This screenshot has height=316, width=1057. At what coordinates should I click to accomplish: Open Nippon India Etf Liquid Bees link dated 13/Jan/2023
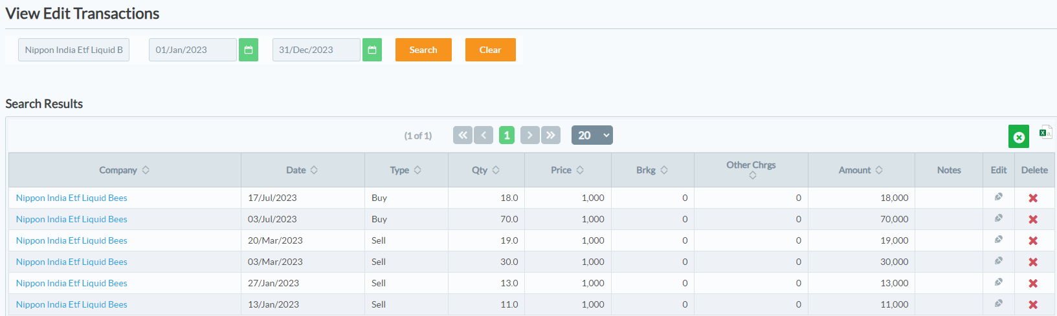pos(71,304)
